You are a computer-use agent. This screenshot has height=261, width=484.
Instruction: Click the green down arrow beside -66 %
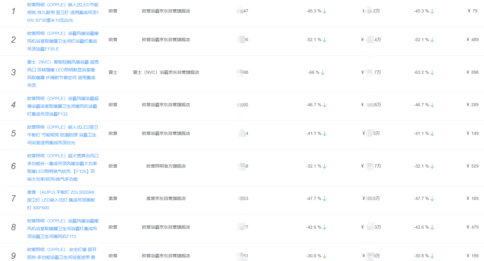click(323, 73)
